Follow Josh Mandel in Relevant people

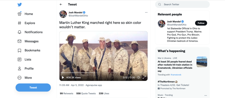coord(201,23)
